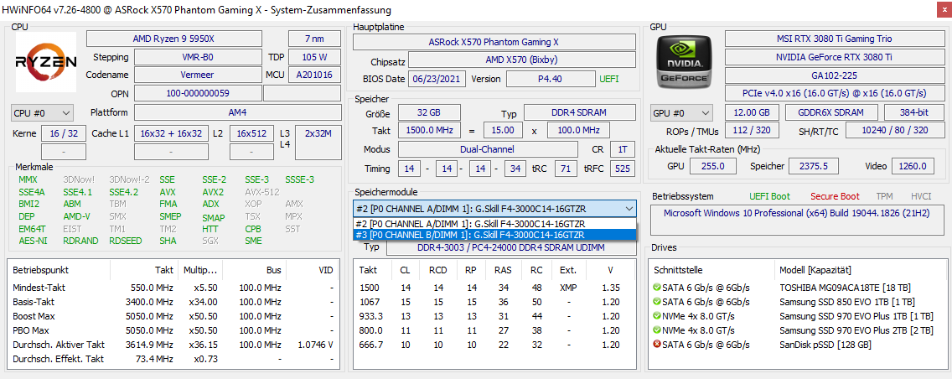
Task: Click the Vermeer codename field
Action: click(197, 75)
